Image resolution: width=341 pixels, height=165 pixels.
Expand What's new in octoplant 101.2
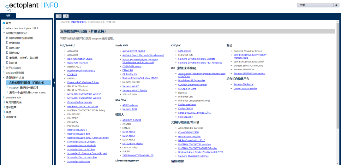[4, 28]
